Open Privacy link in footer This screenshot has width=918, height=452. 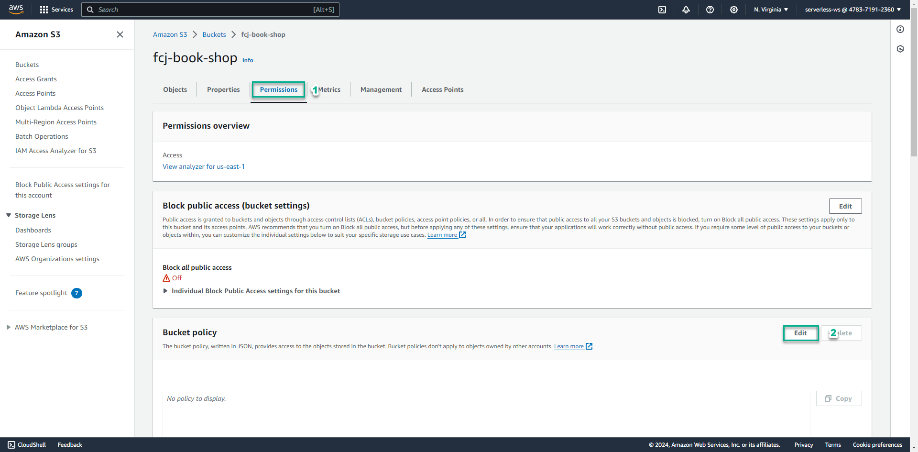[804, 445]
